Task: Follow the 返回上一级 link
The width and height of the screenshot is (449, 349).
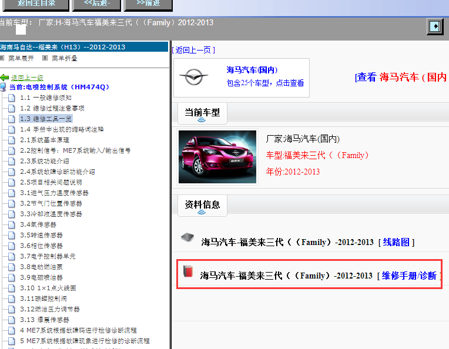Action: click(x=27, y=78)
